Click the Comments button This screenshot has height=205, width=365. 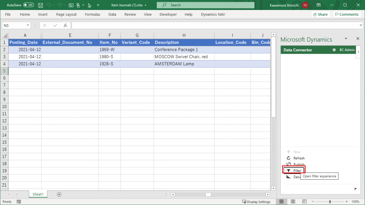point(346,14)
